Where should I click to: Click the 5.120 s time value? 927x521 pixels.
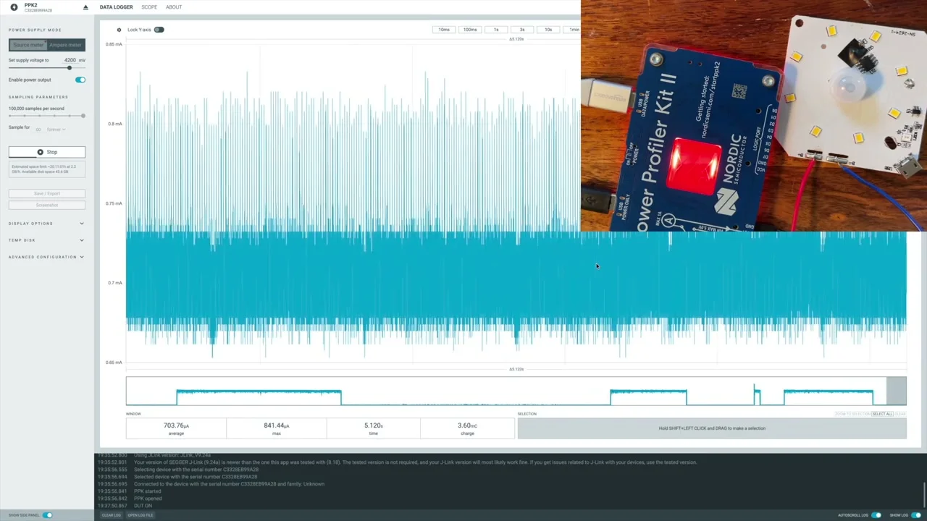point(373,425)
